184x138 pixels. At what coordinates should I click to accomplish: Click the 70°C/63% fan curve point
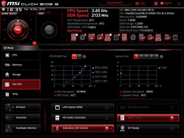pyautogui.click(x=80, y=73)
